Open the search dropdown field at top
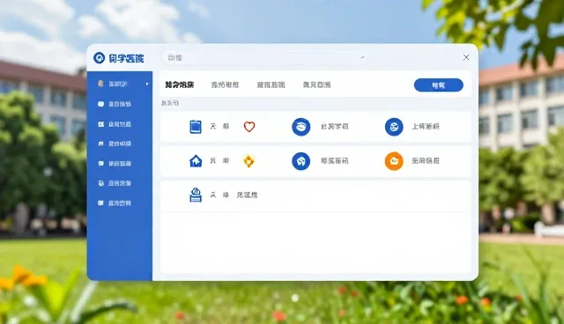Image resolution: width=564 pixels, height=324 pixels. coord(264,57)
